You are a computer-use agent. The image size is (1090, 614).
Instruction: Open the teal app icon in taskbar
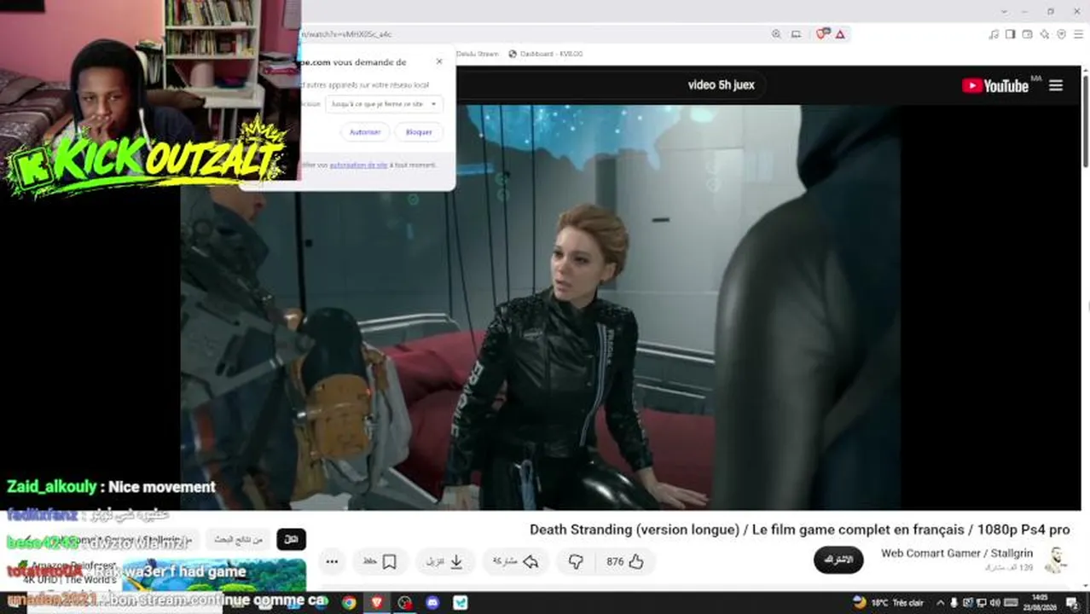coord(461,603)
